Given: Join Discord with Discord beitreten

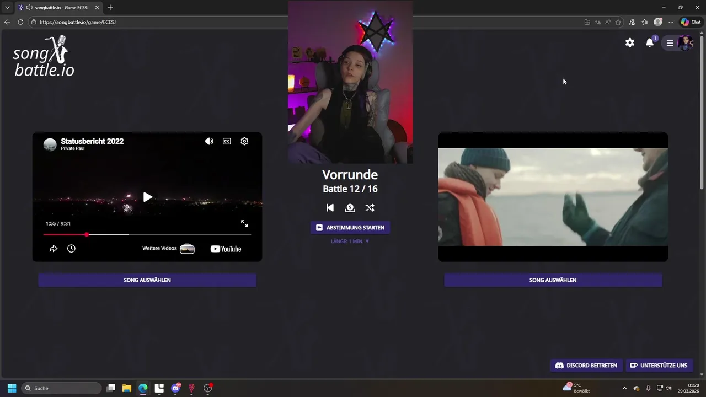Looking at the screenshot, I should click(x=586, y=365).
